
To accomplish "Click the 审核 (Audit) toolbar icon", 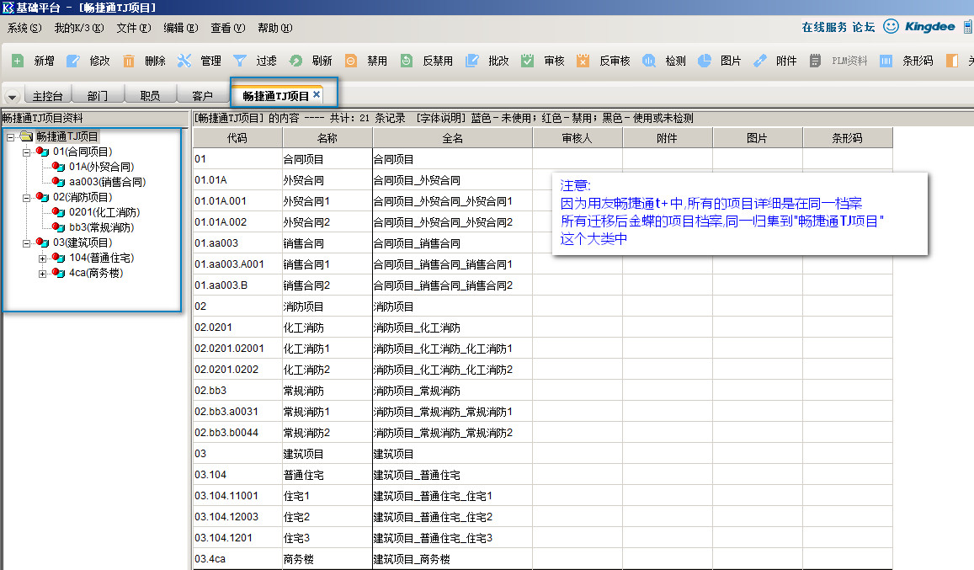I will (528, 61).
